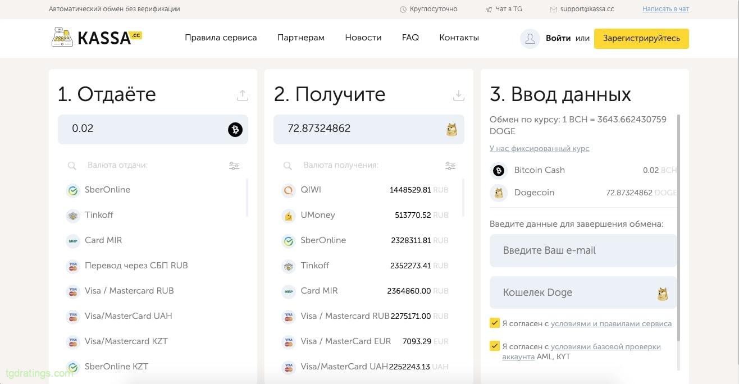Click У нас фиксированный курс link
The width and height of the screenshot is (739, 384).
point(540,149)
